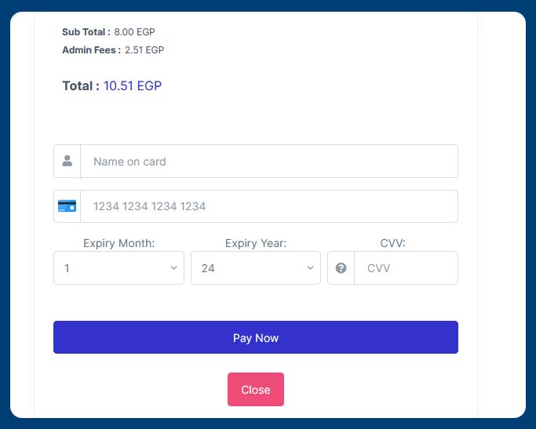Click the Sub Total 8.00 EGP line
Screen dimensions: 536x429
tap(108, 32)
